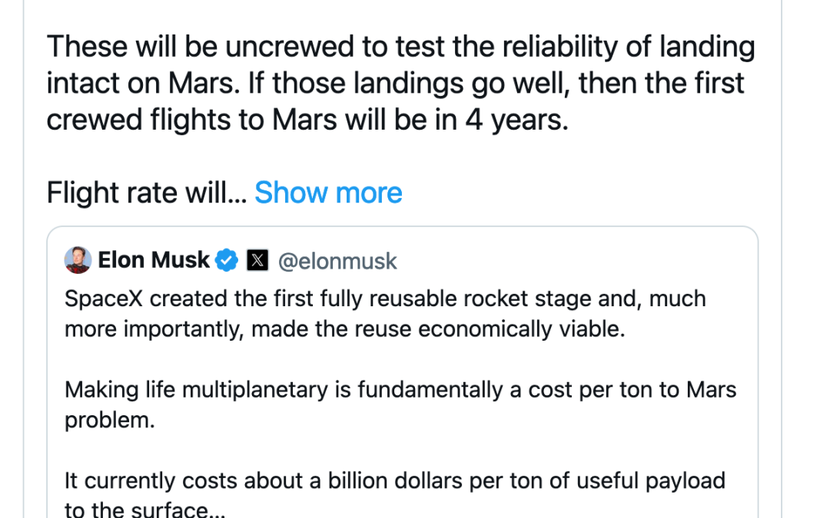This screenshot has height=518, width=830.
Task: Click the black X affiliation badge
Action: tap(257, 261)
